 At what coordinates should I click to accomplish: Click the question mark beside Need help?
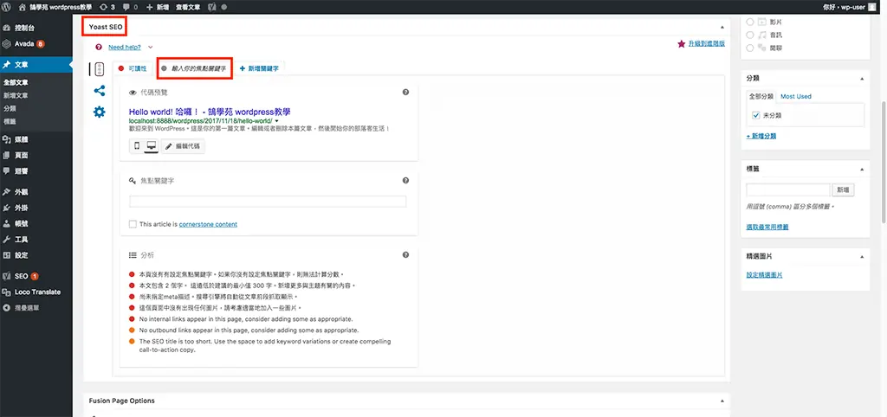click(x=99, y=47)
